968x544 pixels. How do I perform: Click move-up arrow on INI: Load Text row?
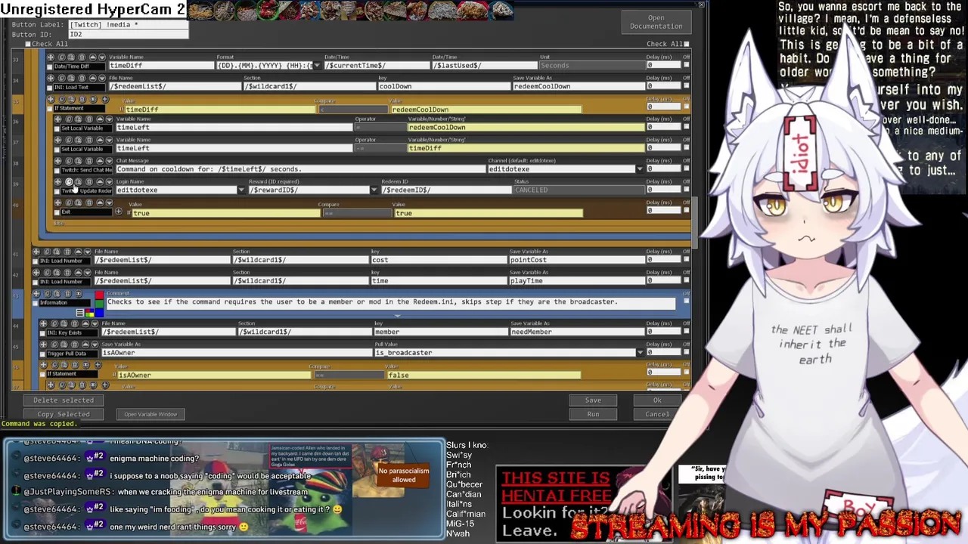(93, 78)
